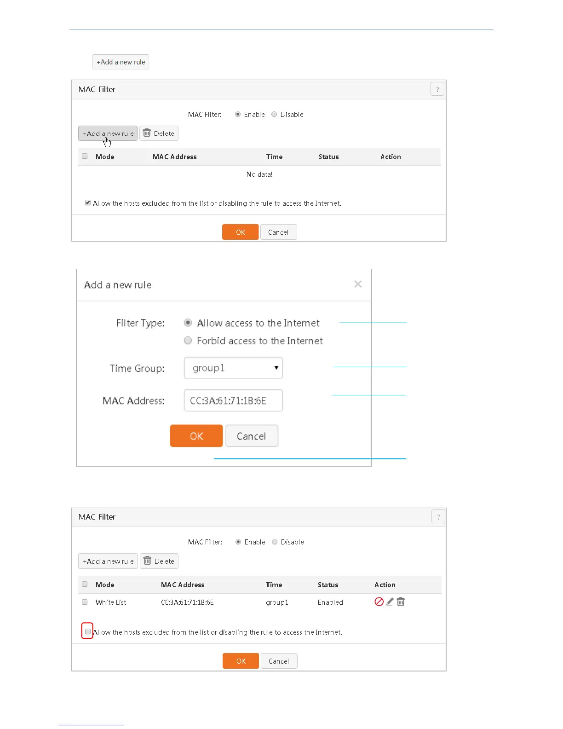Click 'Mode' column header in top table

click(105, 156)
